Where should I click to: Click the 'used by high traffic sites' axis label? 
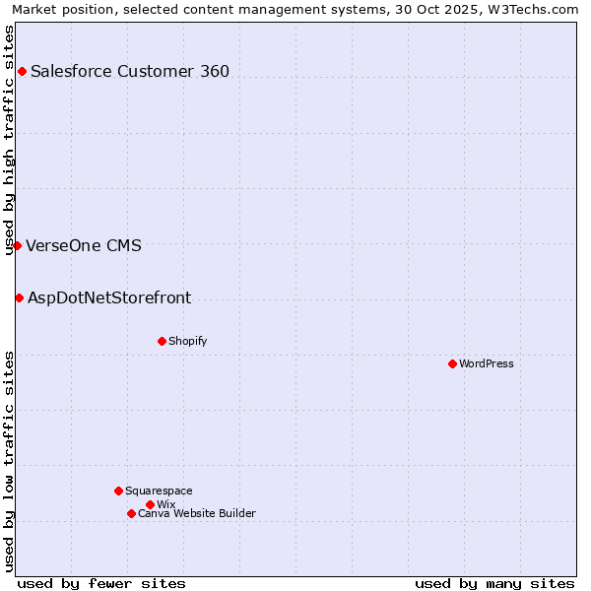point(9,139)
